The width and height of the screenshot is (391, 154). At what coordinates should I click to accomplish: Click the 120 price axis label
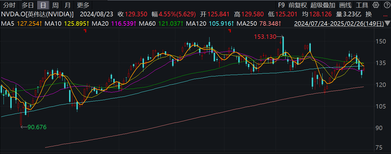[381, 85]
